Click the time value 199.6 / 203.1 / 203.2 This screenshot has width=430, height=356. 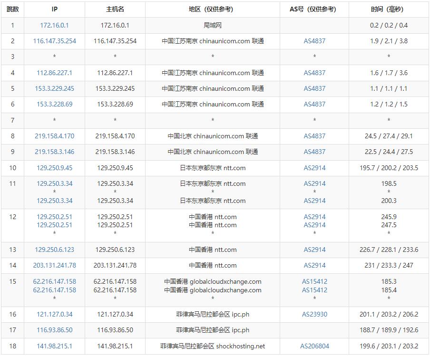tap(389, 346)
